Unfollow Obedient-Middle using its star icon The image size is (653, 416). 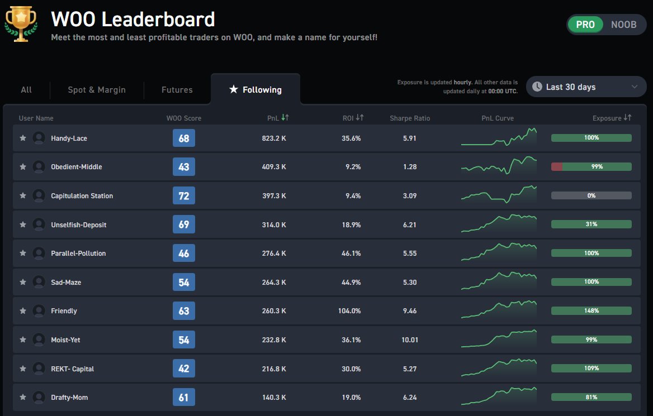[x=23, y=167]
